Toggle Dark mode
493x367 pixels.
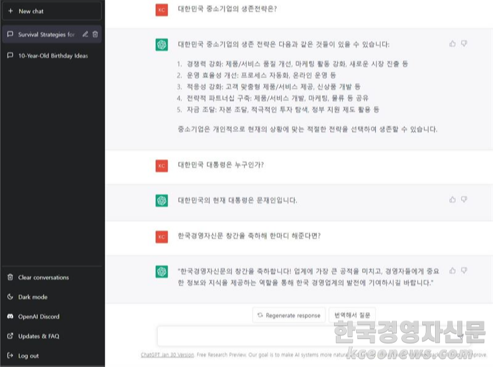tap(52, 297)
